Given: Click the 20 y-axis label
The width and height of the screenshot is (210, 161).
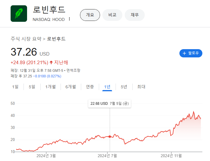Looking at the screenshot, I should [13, 140].
